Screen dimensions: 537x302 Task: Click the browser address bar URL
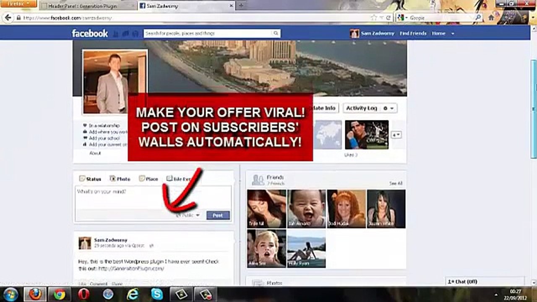point(68,18)
